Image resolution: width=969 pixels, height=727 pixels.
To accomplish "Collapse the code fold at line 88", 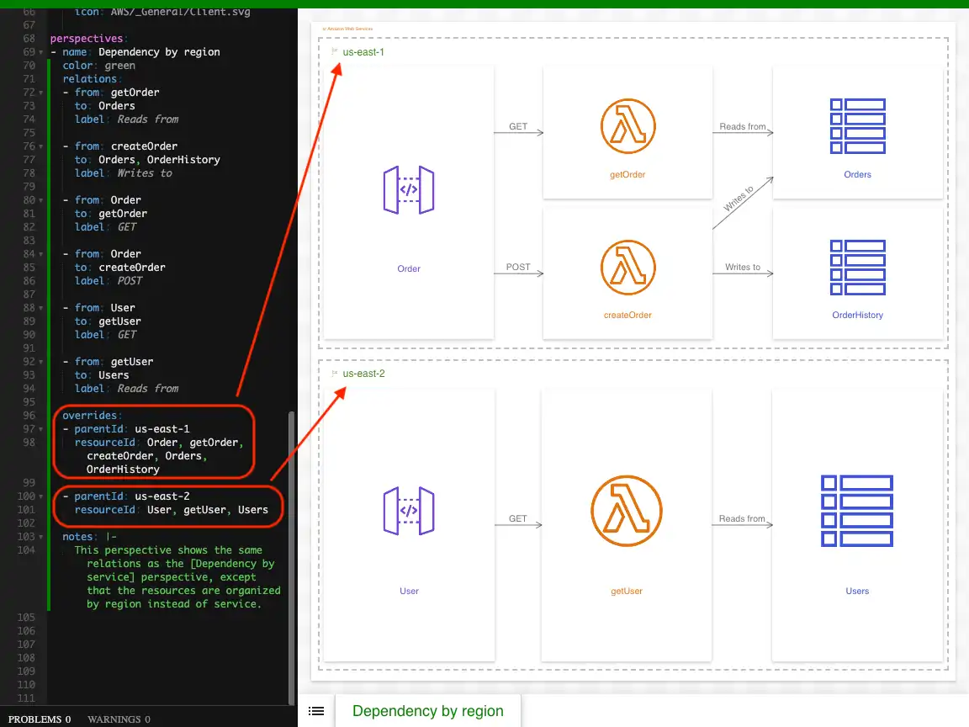I will click(x=40, y=308).
